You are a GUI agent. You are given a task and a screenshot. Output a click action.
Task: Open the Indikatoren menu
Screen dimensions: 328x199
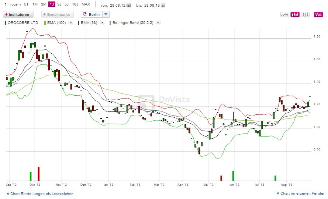click(18, 14)
